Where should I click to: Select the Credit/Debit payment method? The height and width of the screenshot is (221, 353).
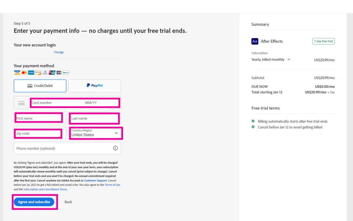click(40, 86)
